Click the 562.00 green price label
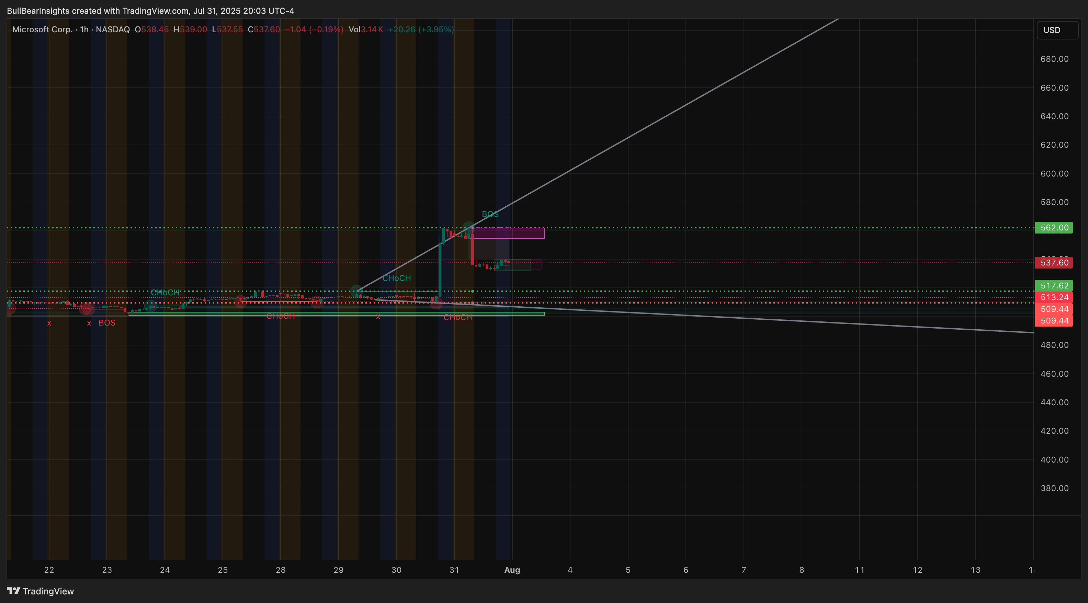Screen dimensions: 1088x603 pyautogui.click(x=1054, y=228)
